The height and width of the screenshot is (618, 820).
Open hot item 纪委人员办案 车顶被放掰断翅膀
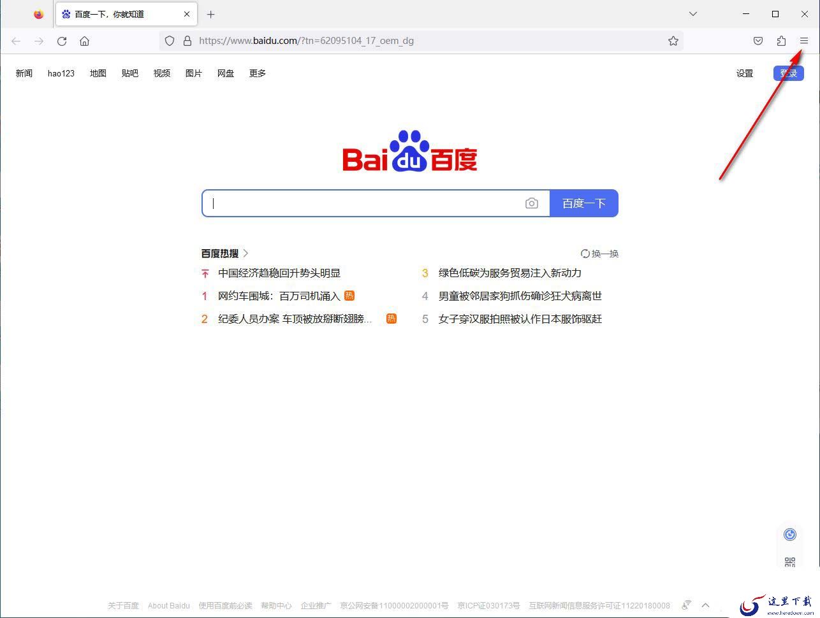[295, 319]
